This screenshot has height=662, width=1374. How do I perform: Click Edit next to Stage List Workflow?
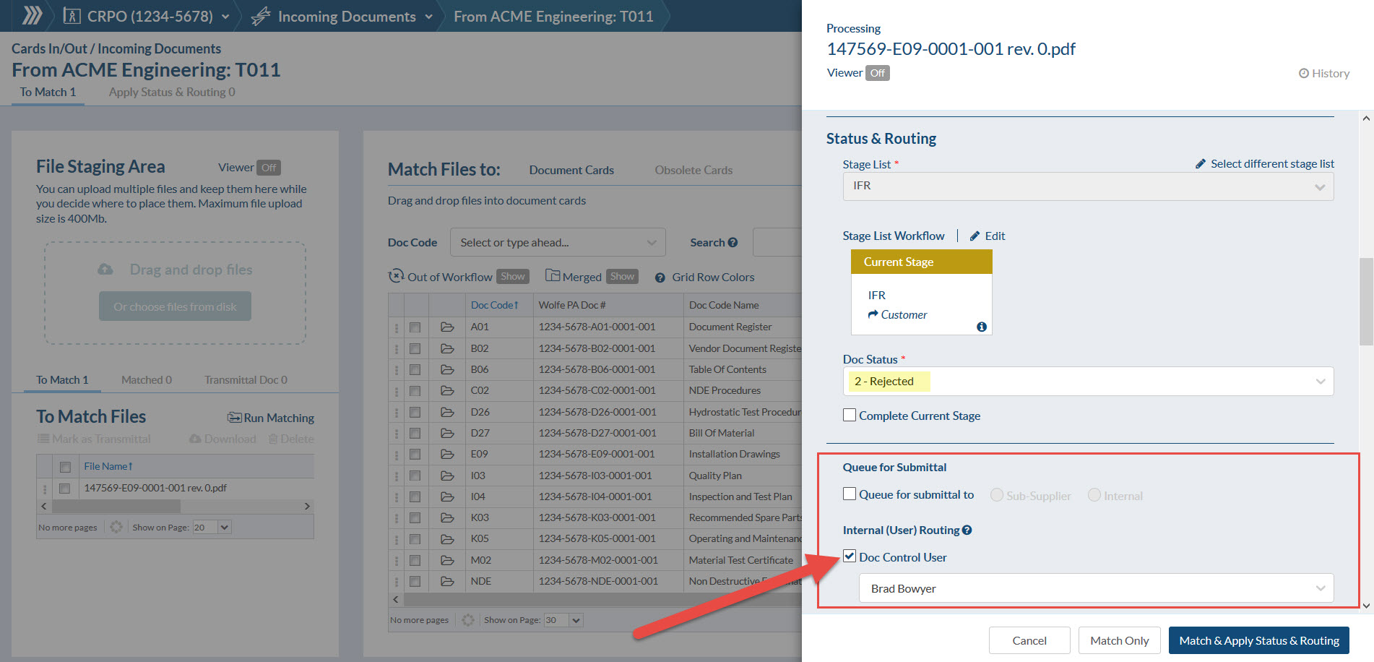click(x=988, y=236)
